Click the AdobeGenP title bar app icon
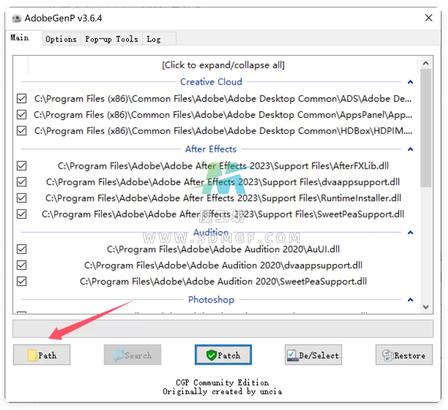Screen dimensions: 448x410 [16, 18]
